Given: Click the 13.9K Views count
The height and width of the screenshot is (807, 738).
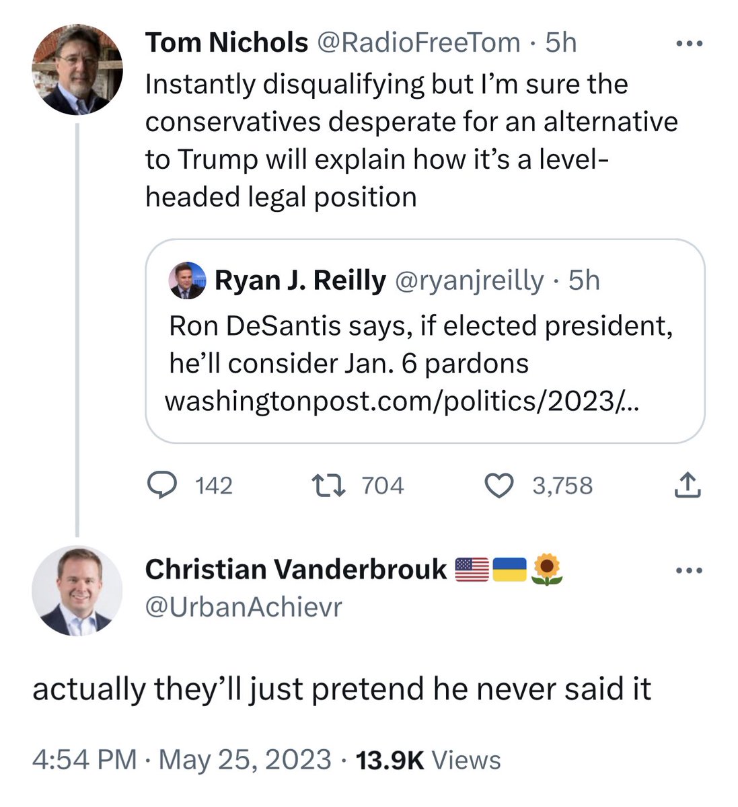Looking at the screenshot, I should [x=428, y=760].
